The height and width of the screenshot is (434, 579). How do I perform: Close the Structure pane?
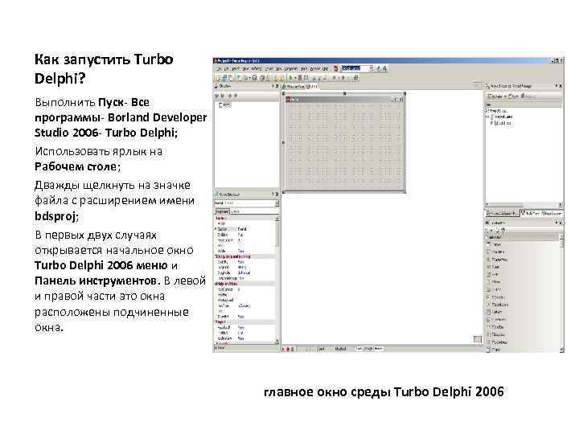[277, 86]
